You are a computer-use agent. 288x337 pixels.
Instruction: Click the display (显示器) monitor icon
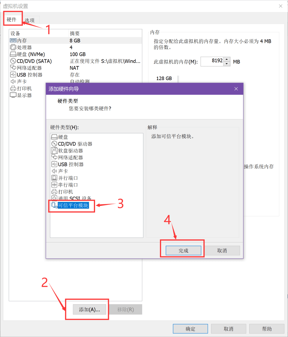13,95
